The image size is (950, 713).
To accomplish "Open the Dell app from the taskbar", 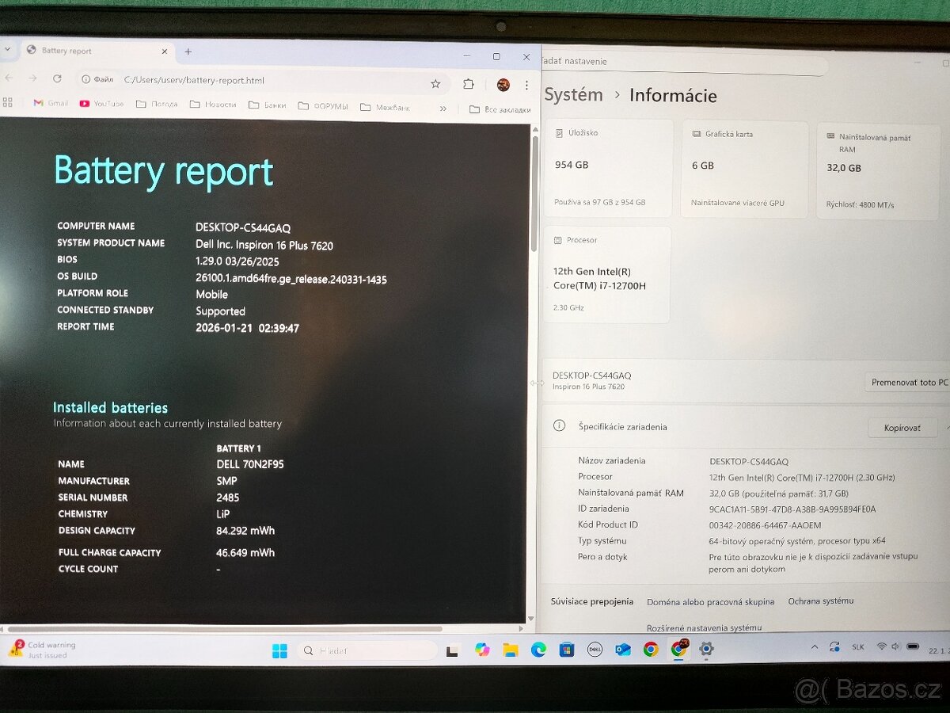I will pyautogui.click(x=594, y=649).
